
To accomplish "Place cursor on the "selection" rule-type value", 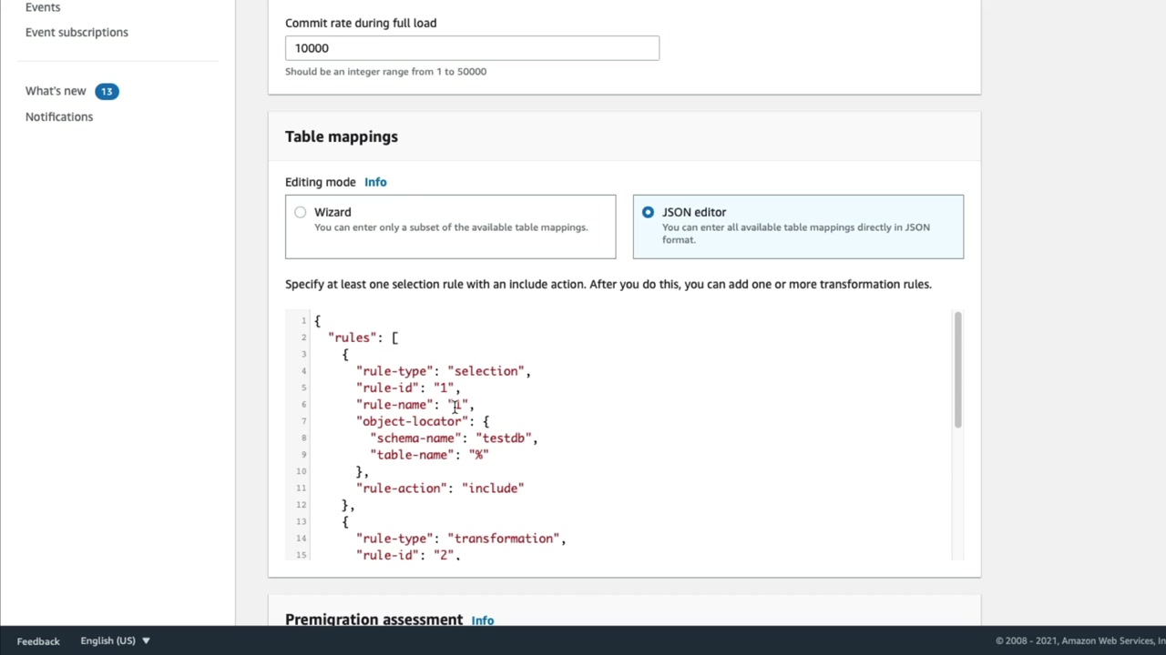I will point(487,371).
